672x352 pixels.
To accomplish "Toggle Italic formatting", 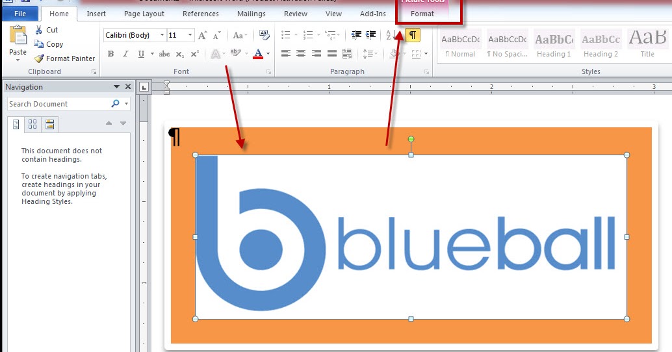I will pyautogui.click(x=125, y=54).
